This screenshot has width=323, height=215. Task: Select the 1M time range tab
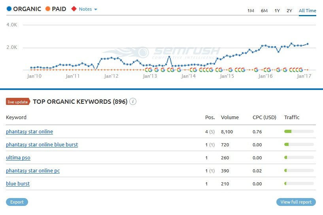click(x=251, y=11)
